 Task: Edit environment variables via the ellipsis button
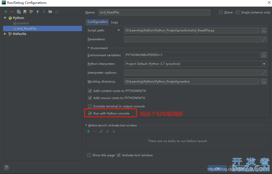pos(264,55)
